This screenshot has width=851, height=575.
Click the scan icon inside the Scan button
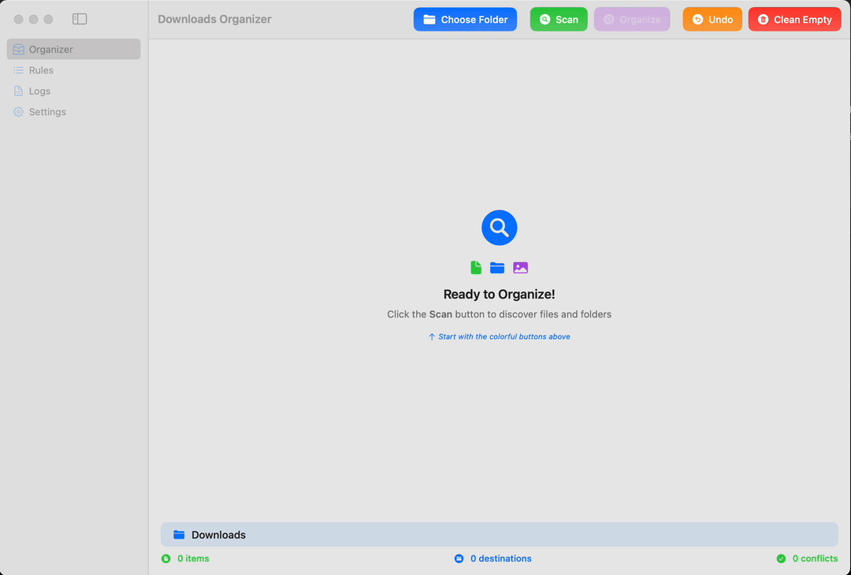(x=544, y=19)
